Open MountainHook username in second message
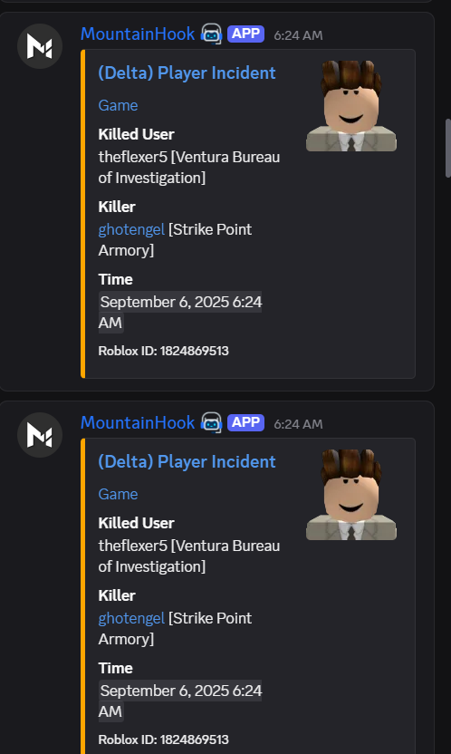The image size is (451, 754). point(138,422)
